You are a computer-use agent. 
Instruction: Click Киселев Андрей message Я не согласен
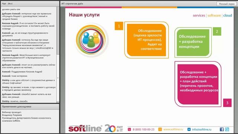click(x=28, y=26)
